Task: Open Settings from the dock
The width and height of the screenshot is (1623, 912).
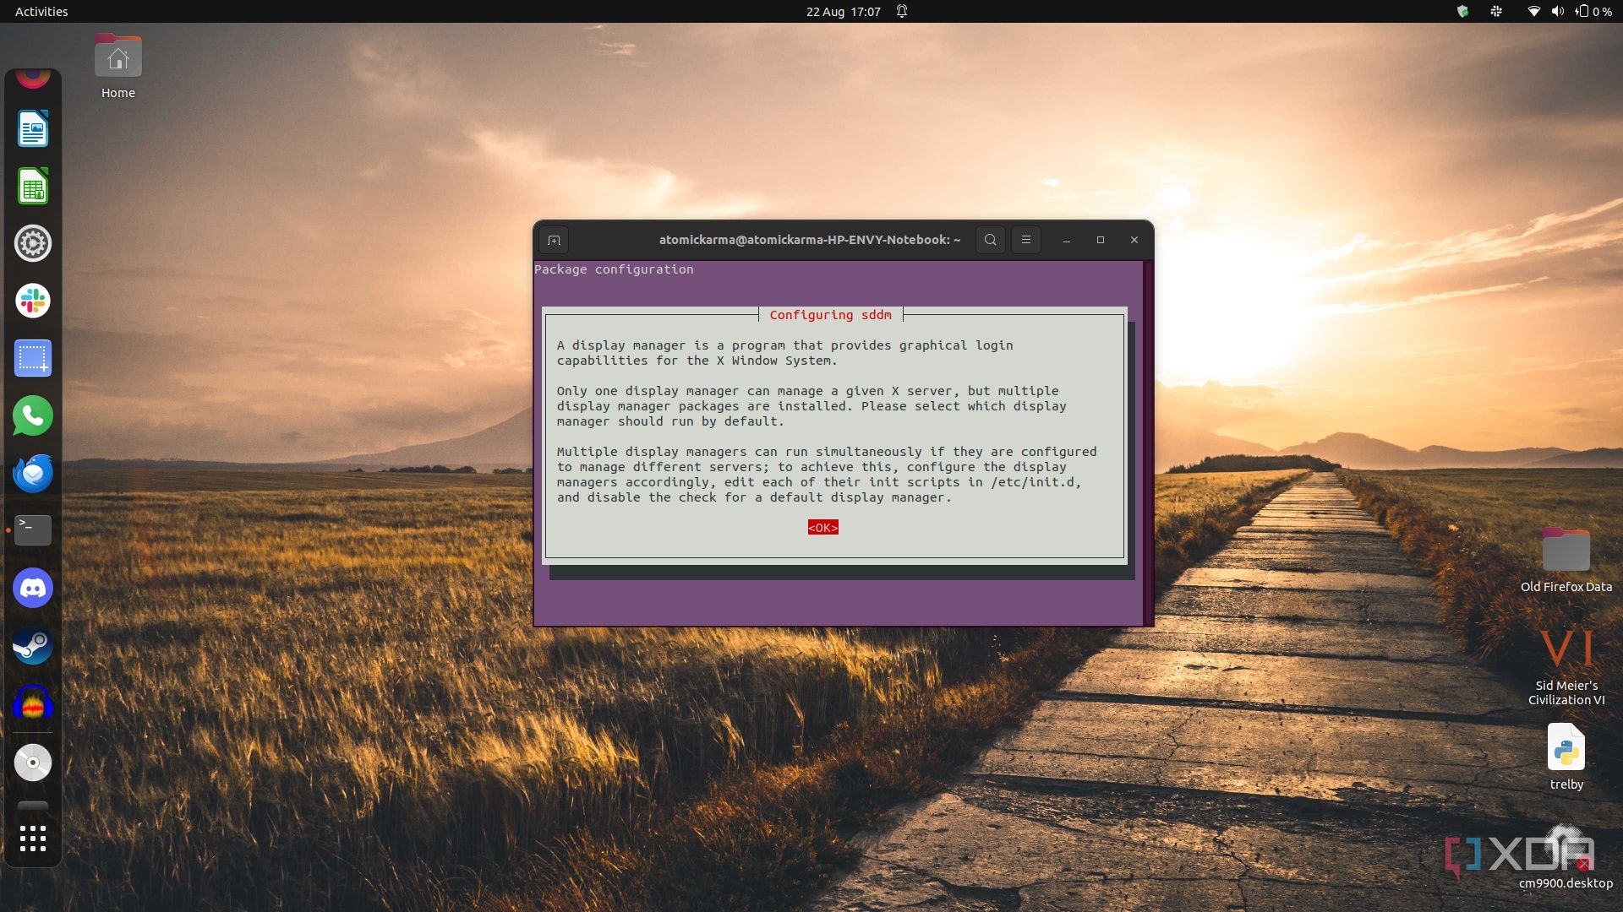Action: (x=33, y=244)
